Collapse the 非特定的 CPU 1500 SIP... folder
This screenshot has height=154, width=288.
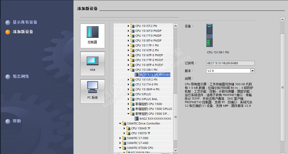pyautogui.click(x=128, y=114)
